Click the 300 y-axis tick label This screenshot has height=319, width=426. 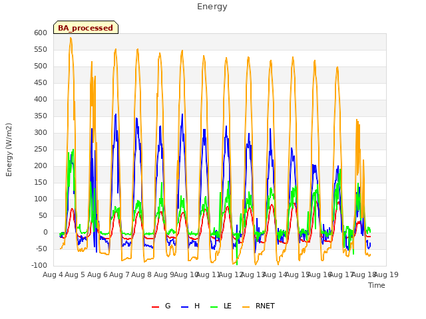pos(41,133)
